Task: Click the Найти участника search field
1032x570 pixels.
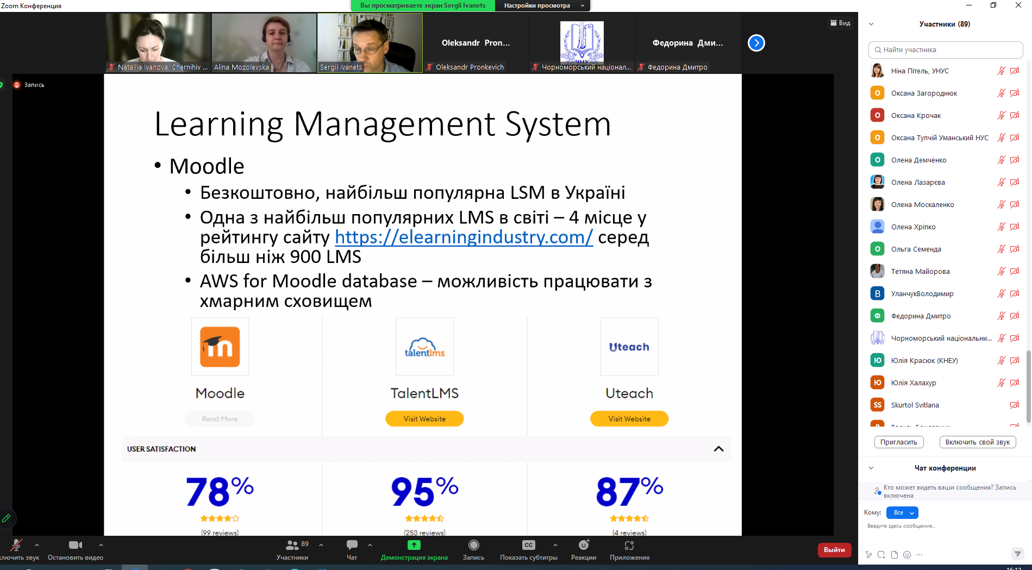Action: pos(946,49)
